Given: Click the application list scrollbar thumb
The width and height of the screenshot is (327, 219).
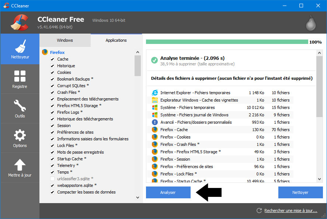Looking at the screenshot, I should click(x=138, y=66).
